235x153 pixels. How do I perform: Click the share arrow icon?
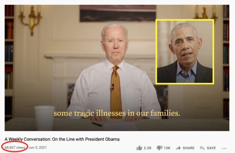tap(178, 148)
